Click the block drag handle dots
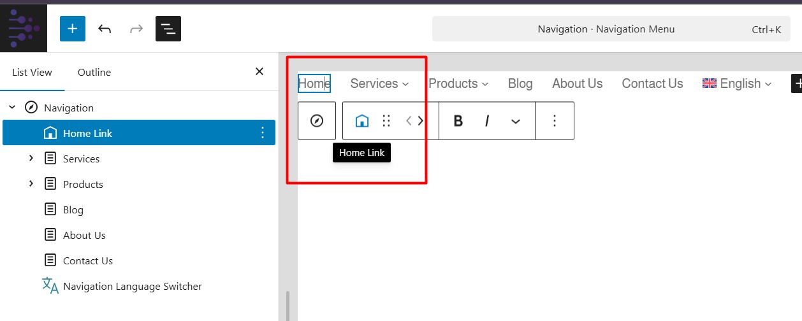Screen dimensions: 802x321 (x=386, y=120)
